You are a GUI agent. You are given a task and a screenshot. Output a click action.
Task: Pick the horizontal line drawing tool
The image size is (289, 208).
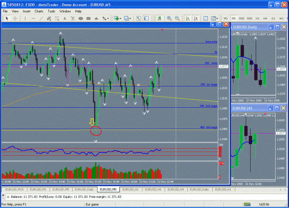pyautogui.click(x=33, y=18)
